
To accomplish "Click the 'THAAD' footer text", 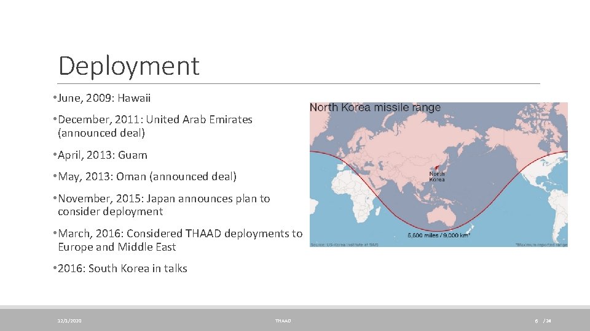I will click(283, 321).
